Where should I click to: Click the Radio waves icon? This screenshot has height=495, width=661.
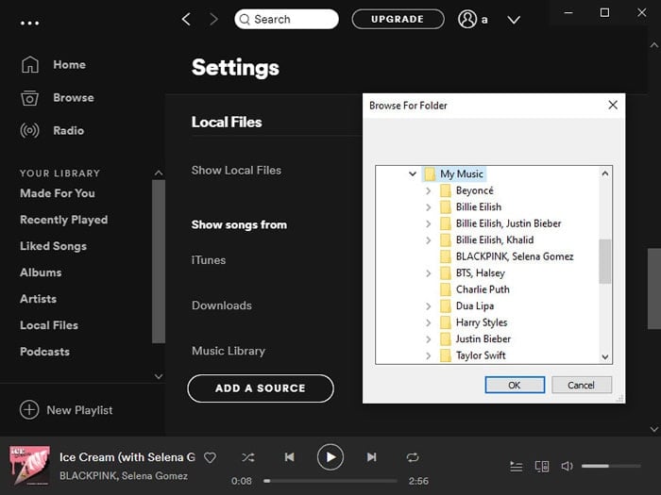30,130
